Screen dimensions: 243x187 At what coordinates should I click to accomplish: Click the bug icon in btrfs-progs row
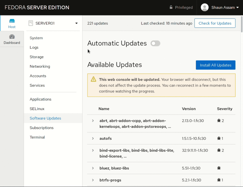(219, 180)
